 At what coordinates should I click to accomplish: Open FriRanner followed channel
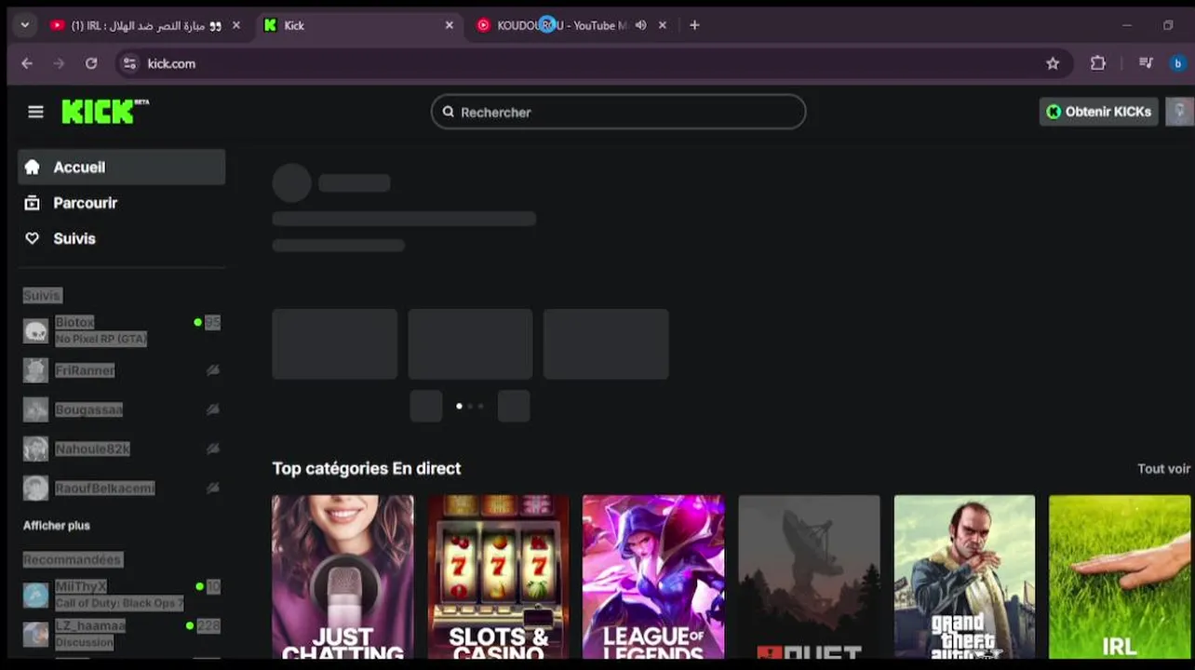pos(121,370)
